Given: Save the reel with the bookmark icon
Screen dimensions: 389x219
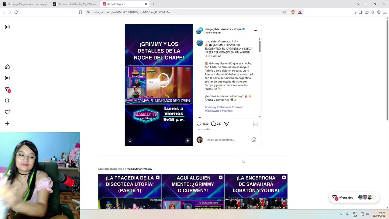Looking at the screenshot, I should point(255,124).
